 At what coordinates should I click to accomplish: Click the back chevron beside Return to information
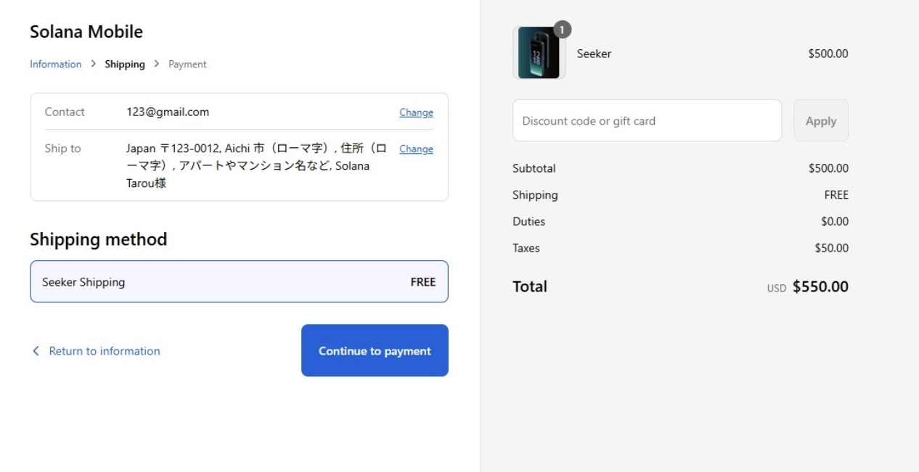(x=36, y=351)
